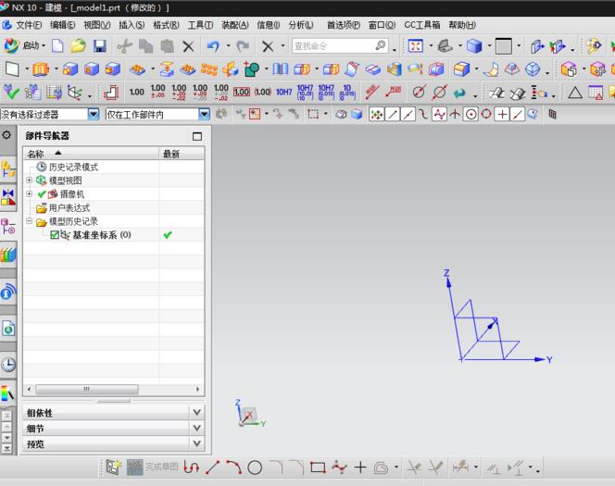Open the 分析 menu
Screen dimensions: 615x486
click(x=301, y=25)
